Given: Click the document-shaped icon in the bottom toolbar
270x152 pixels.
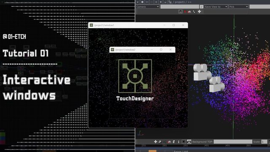Looking at the screenshot, I should pyautogui.click(x=174, y=142).
